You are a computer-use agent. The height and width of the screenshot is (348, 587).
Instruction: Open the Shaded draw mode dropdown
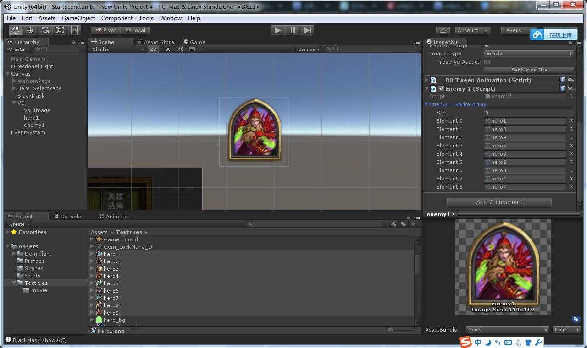tap(118, 49)
